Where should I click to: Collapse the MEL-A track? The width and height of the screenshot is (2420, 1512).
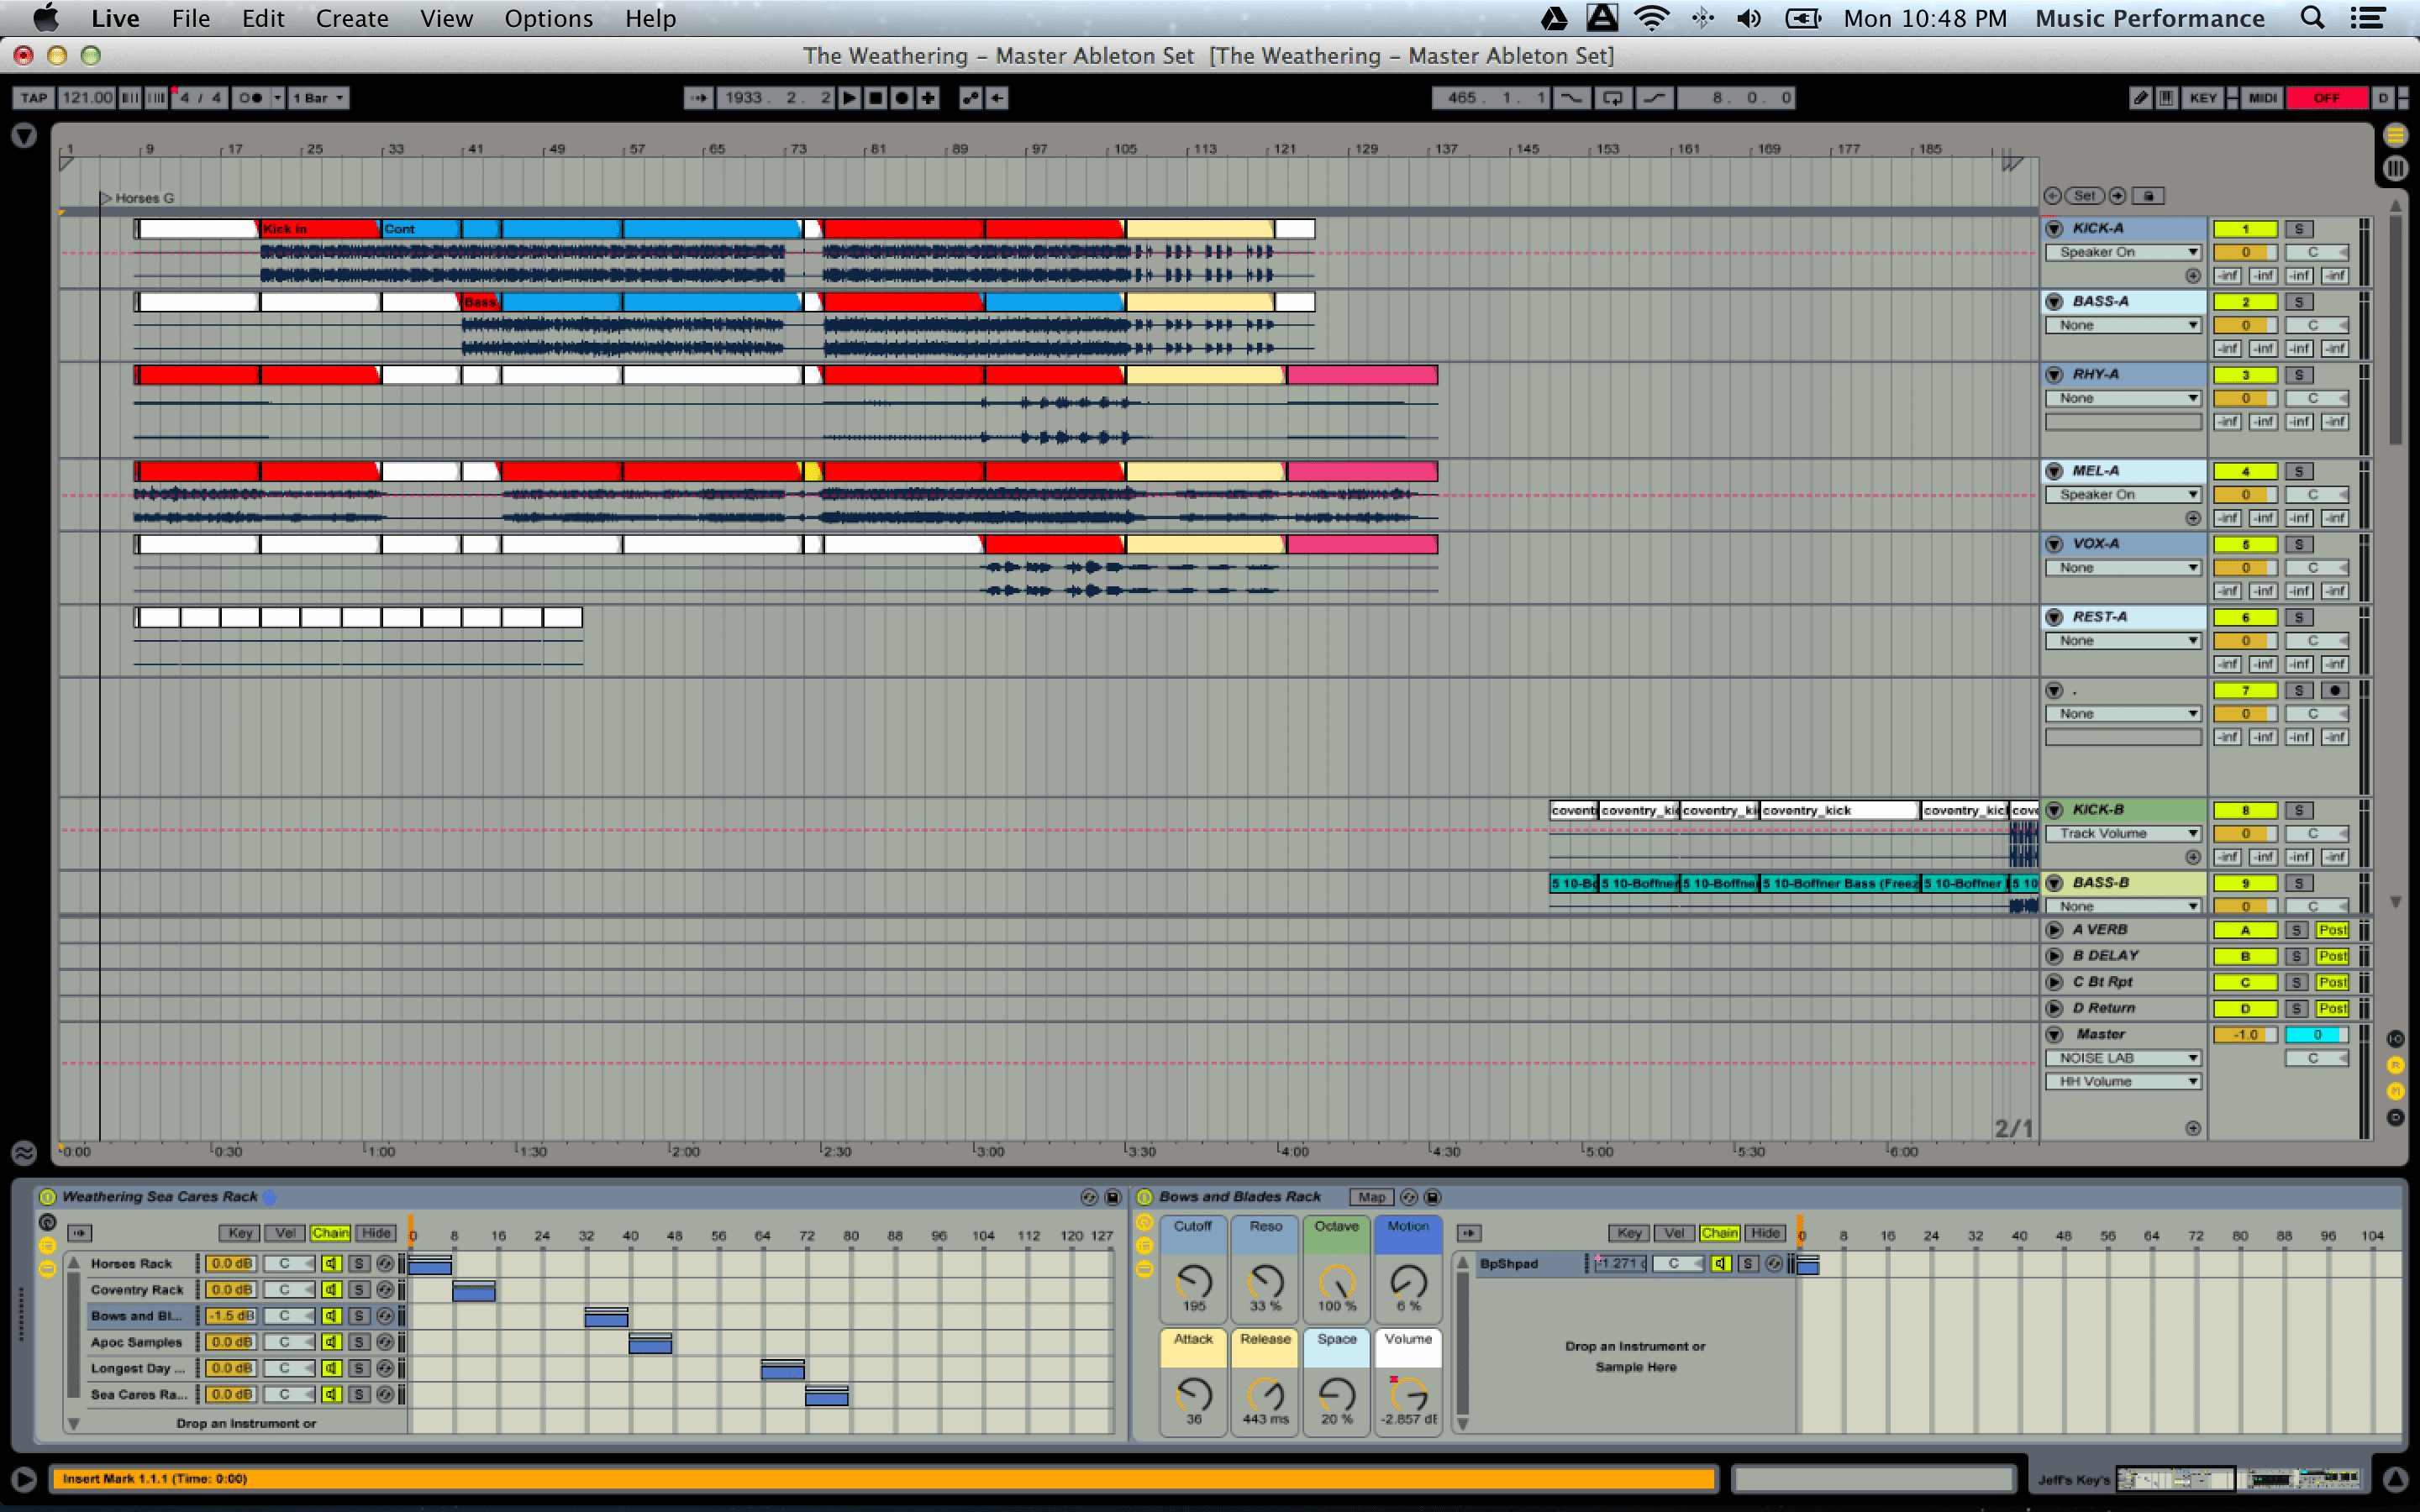[2054, 471]
